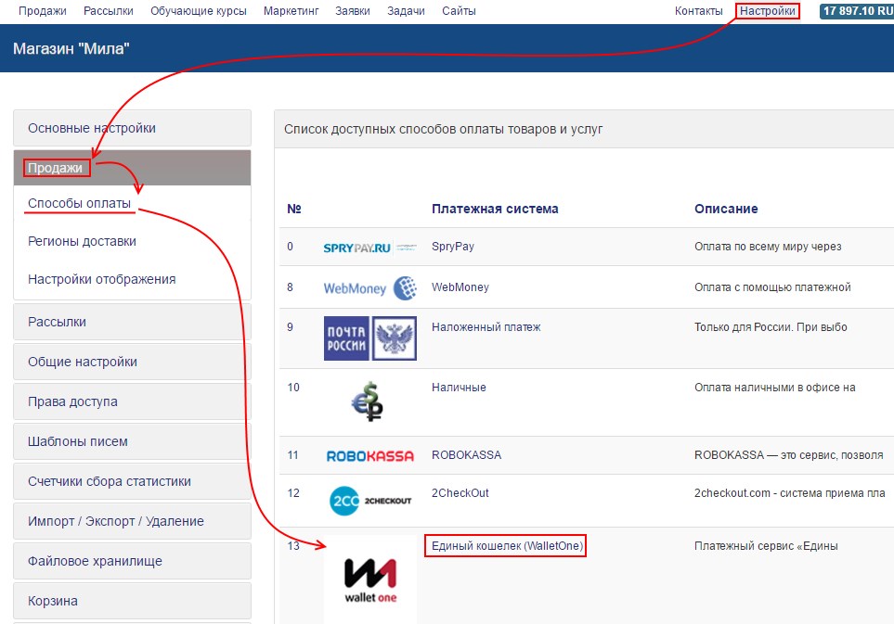Click row number 12 cell

point(293,493)
